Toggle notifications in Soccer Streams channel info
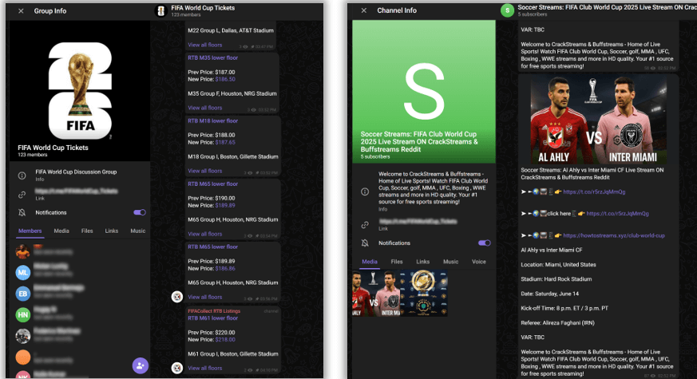The height and width of the screenshot is (379, 697). (484, 243)
